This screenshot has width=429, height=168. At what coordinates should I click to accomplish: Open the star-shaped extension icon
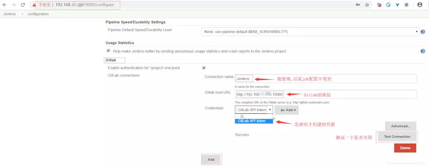(406, 5)
